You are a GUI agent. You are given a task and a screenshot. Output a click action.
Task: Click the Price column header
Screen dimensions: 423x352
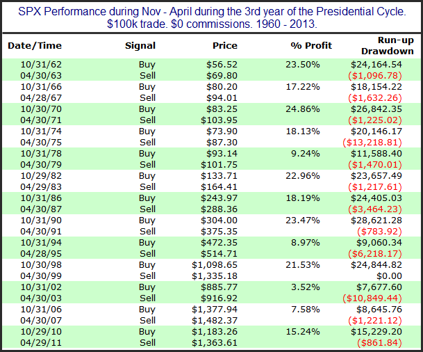click(224, 45)
